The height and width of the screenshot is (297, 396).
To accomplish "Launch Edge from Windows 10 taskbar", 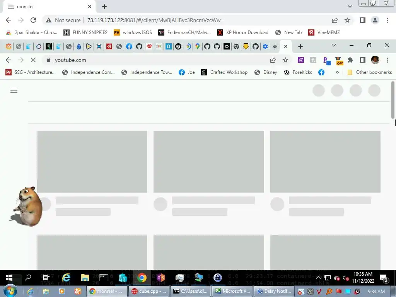I will click(66, 278).
